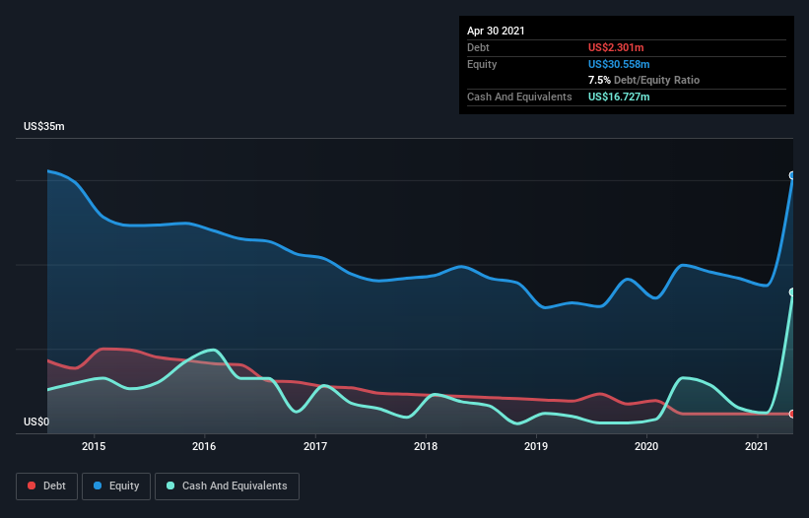Click the teal Cash endpoint marker

pos(792,292)
